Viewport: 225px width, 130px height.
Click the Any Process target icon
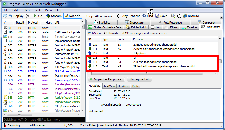click(x=119, y=16)
